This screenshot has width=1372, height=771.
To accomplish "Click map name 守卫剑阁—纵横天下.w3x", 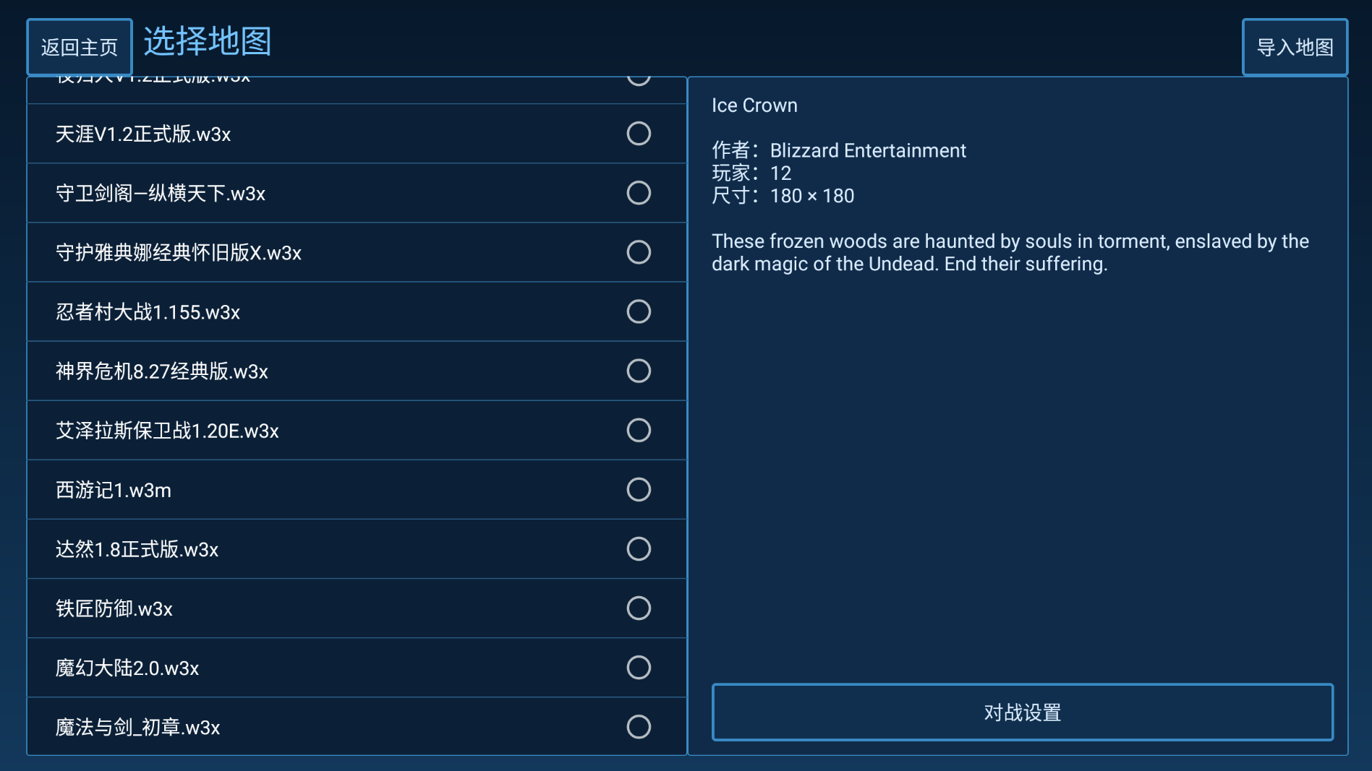I will click(x=161, y=194).
